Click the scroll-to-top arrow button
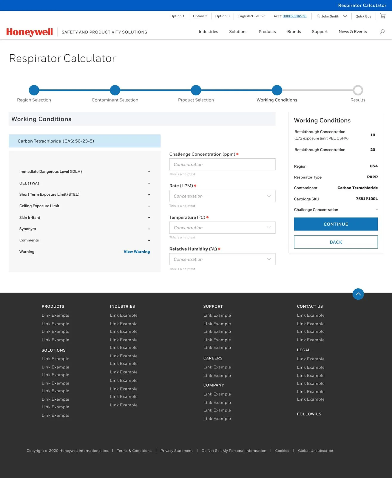Screen dimensions: 392x478 (x=358, y=294)
